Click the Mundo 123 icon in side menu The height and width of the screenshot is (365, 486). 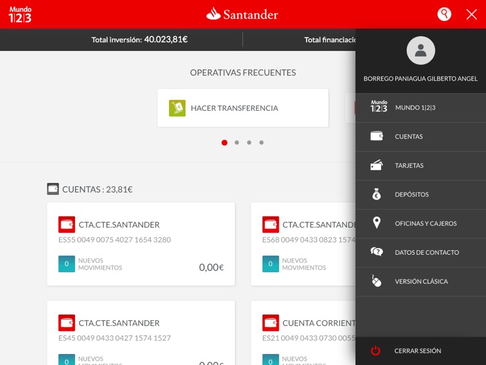379,106
